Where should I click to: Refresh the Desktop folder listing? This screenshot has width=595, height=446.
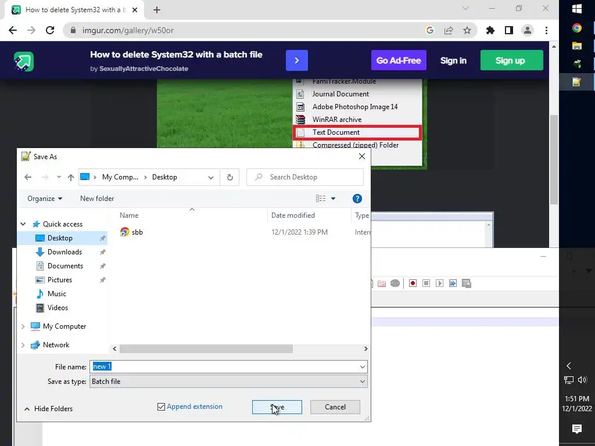coord(230,177)
